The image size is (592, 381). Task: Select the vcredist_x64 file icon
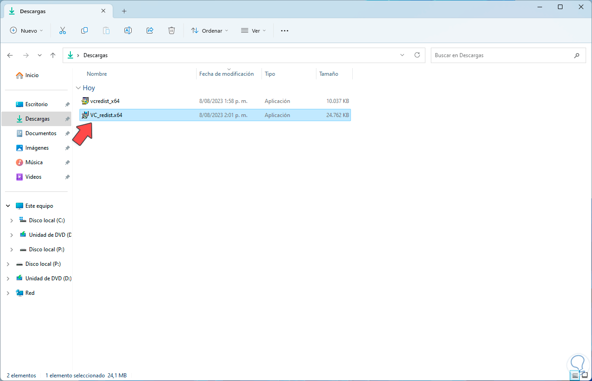85,101
